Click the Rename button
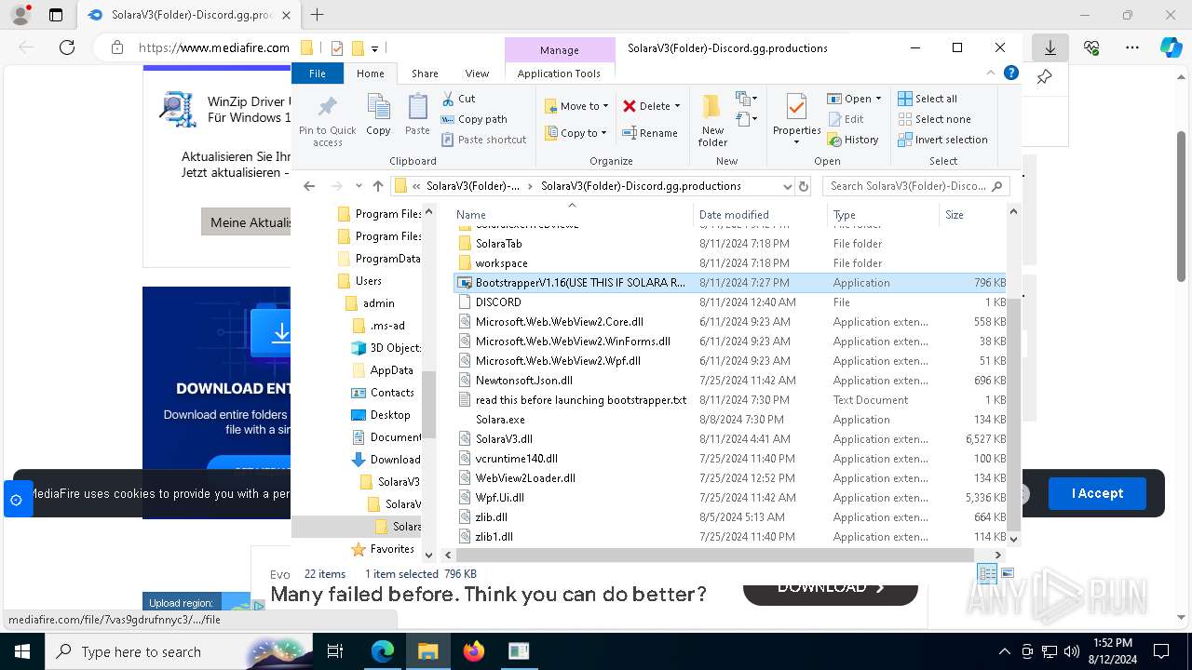This screenshot has height=670, width=1192. 650,133
